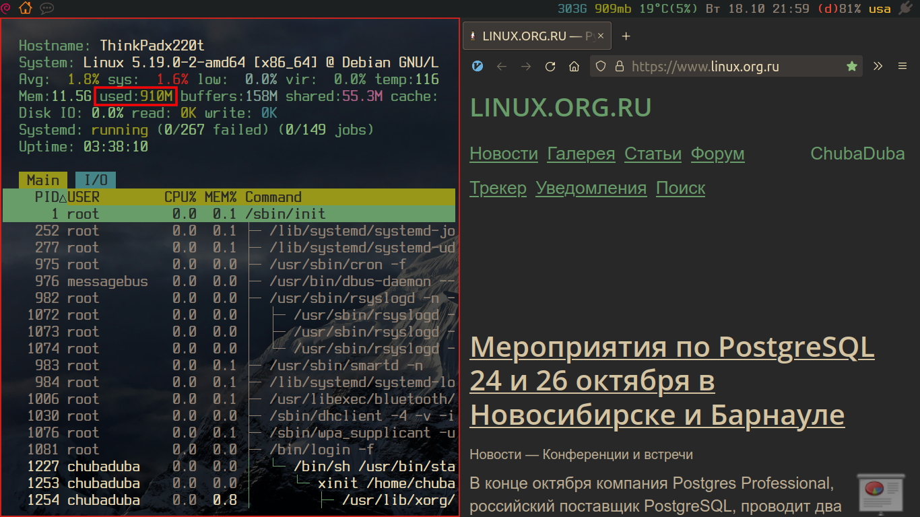Select PID 982 rsyslogd process row
This screenshot has width=920, height=517.
pyautogui.click(x=229, y=298)
